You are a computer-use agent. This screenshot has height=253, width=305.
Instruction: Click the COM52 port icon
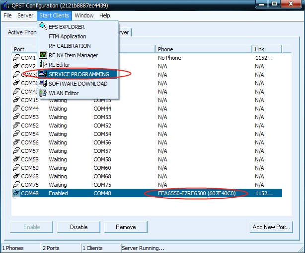point(16,126)
